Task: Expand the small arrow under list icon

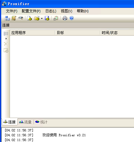Action: coord(6,39)
